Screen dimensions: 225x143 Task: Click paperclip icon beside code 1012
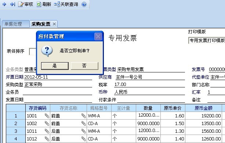[x=47, y=139]
